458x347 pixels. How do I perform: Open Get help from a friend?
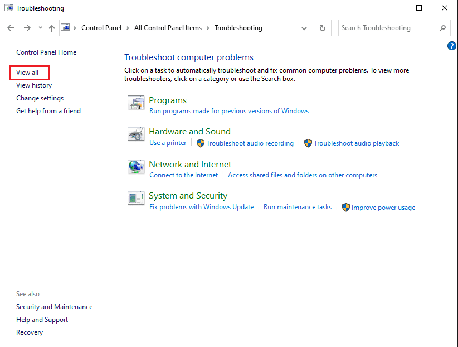48,111
